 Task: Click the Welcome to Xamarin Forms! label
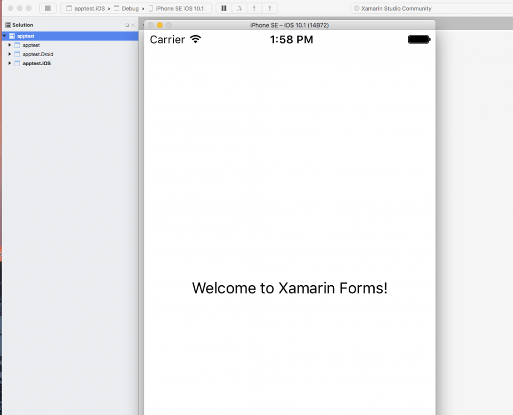pos(290,288)
